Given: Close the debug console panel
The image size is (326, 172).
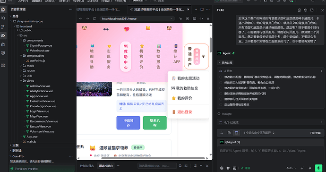Looking at the screenshot, I should click(207, 166).
